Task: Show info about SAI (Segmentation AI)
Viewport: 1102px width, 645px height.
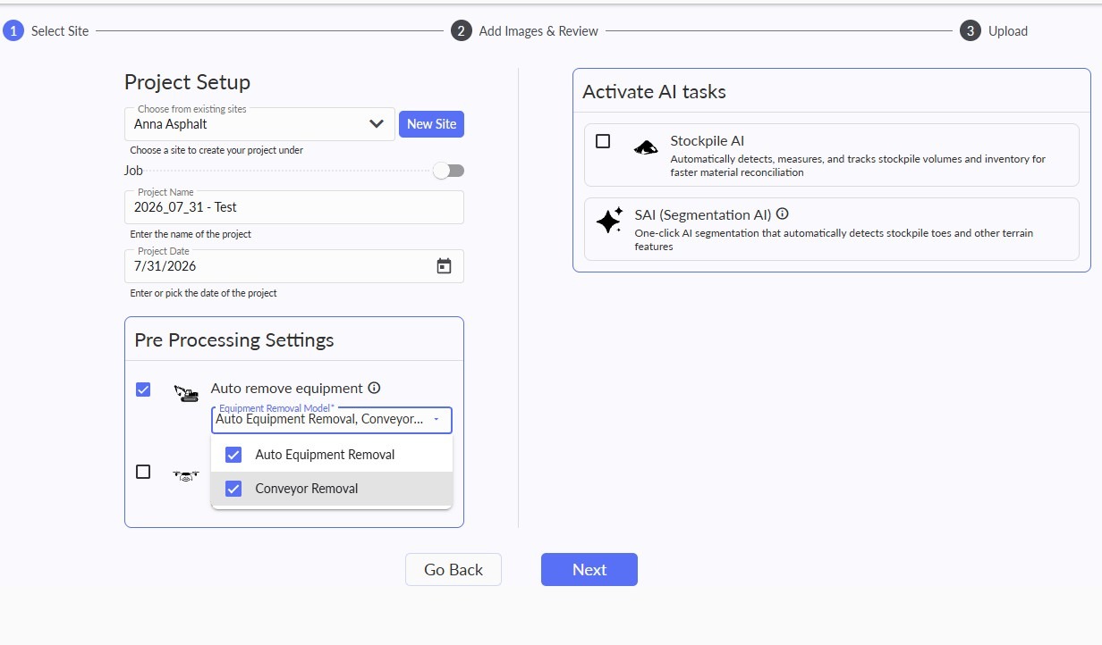Action: tap(783, 214)
